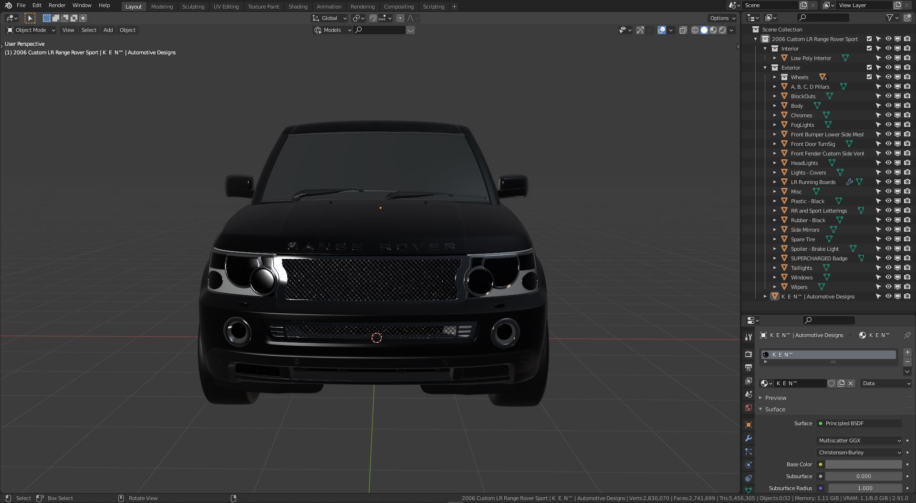Open the World properties tab
916x503 pixels.
tap(748, 408)
